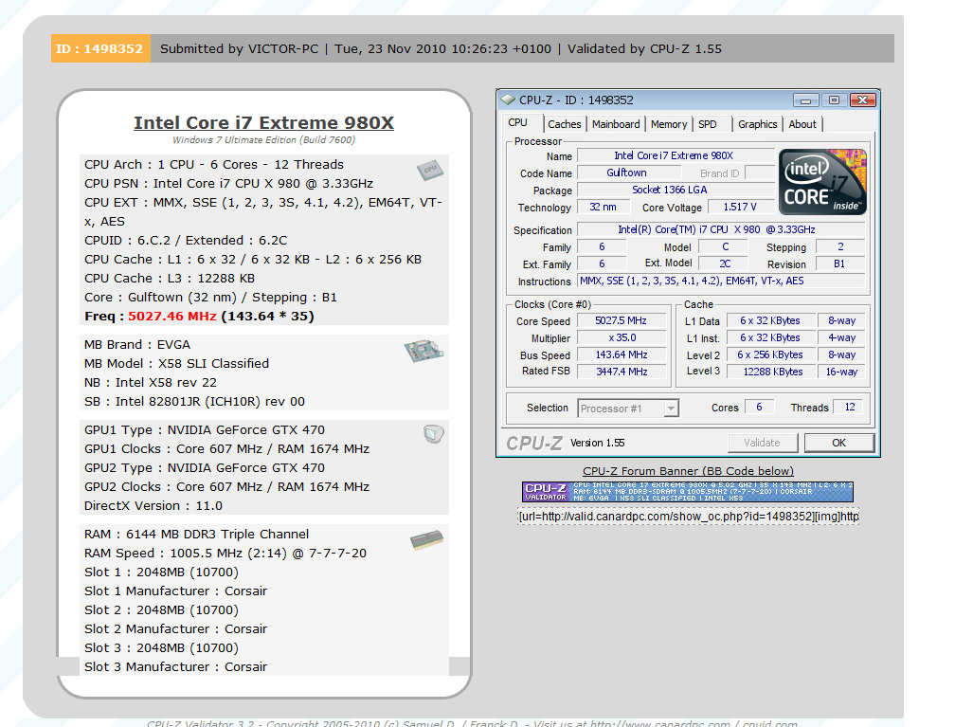Click the Validate button
Image resolution: width=955 pixels, height=727 pixels.
pos(762,443)
